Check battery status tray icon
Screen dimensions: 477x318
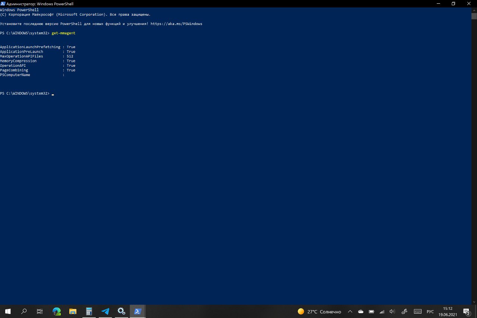pyautogui.click(x=371, y=312)
